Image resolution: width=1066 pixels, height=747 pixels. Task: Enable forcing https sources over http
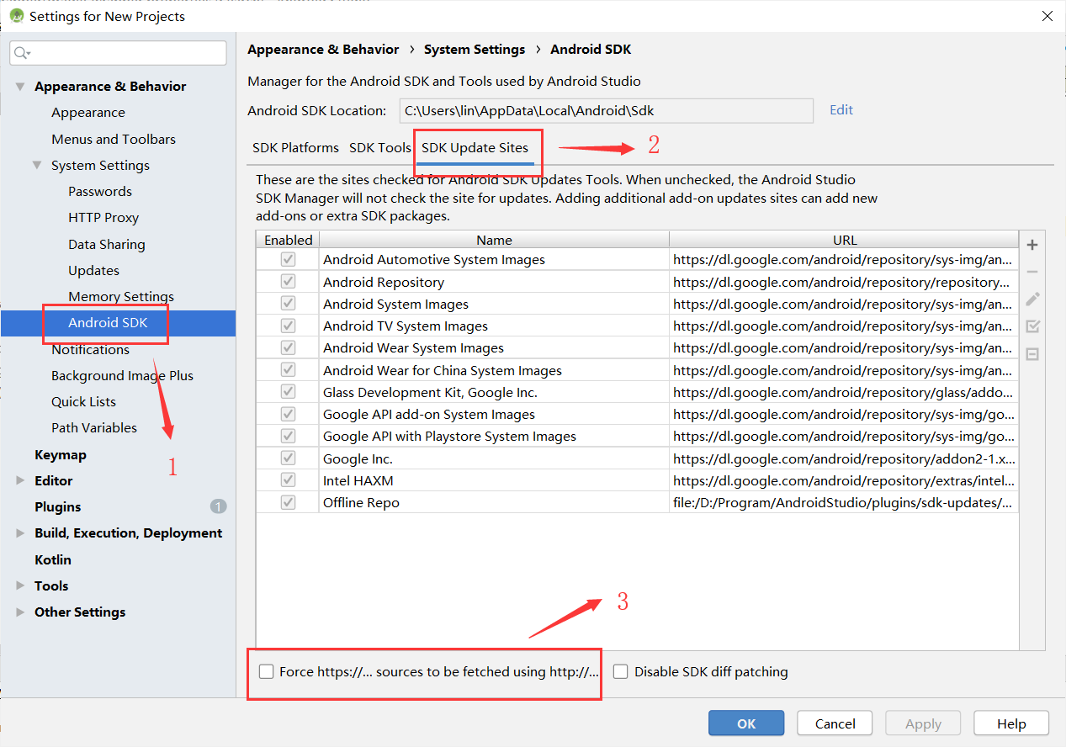tap(267, 671)
